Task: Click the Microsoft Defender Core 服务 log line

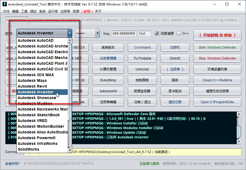Action: pyautogui.click(x=131, y=114)
